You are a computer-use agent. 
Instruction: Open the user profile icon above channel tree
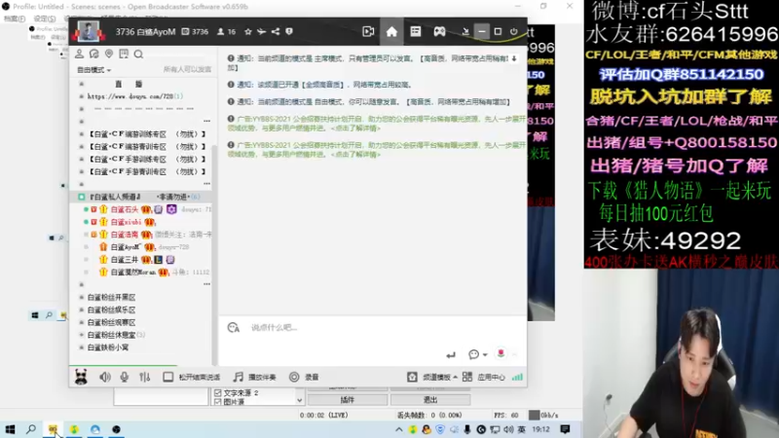80,54
